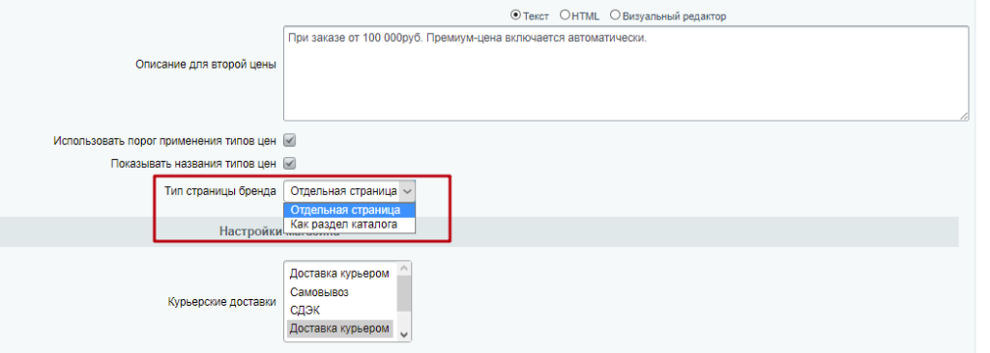The width and height of the screenshot is (990, 353).
Task: Select the Текст radio button
Action: click(x=515, y=15)
